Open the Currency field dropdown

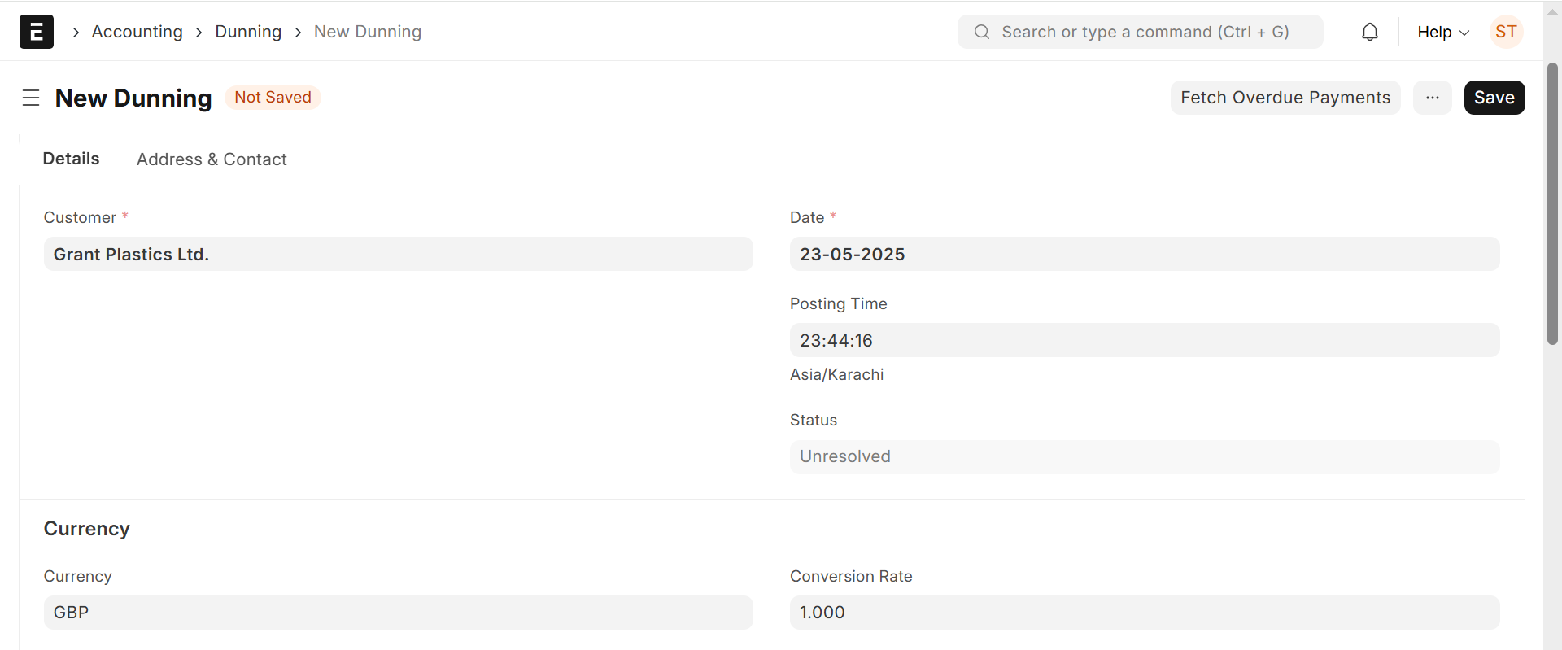point(398,613)
